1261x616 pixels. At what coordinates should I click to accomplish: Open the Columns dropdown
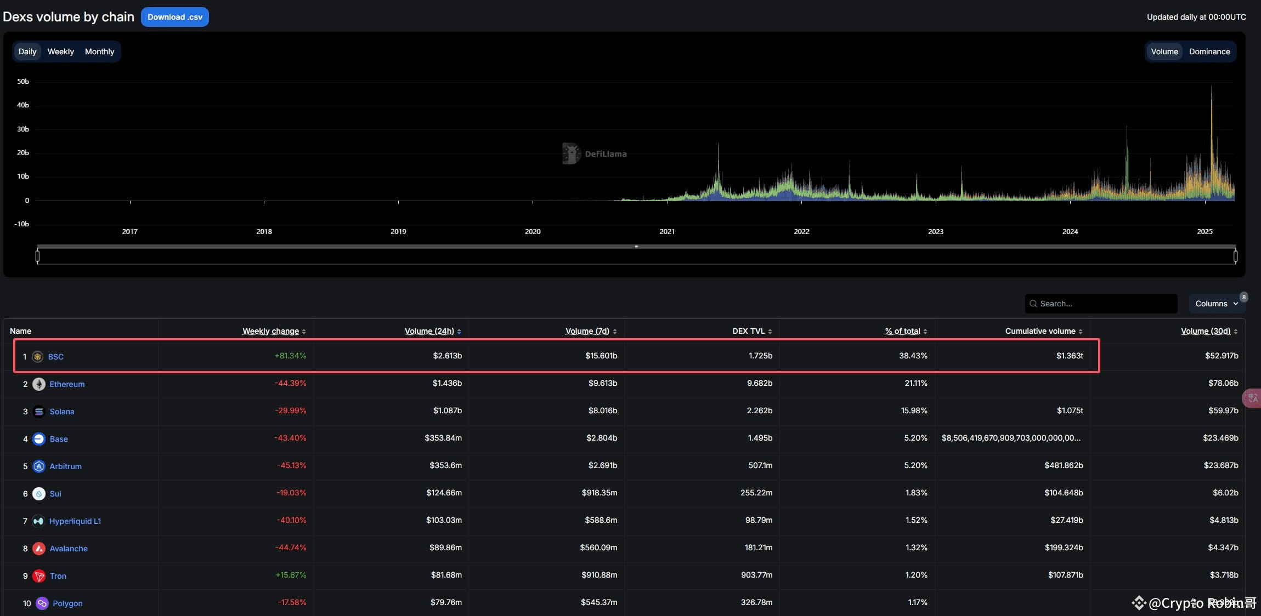(x=1216, y=304)
